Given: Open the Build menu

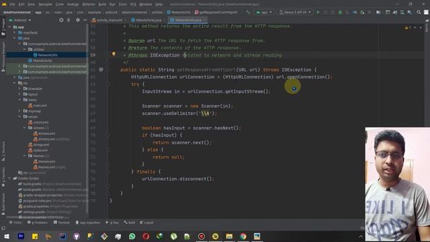Looking at the screenshot, I should click(x=102, y=4).
